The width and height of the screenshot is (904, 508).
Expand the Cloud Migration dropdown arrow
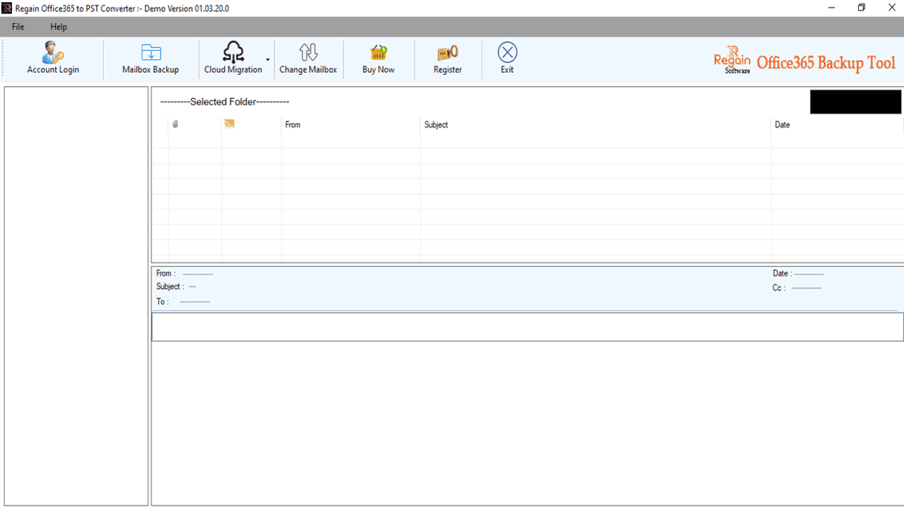coord(267,60)
